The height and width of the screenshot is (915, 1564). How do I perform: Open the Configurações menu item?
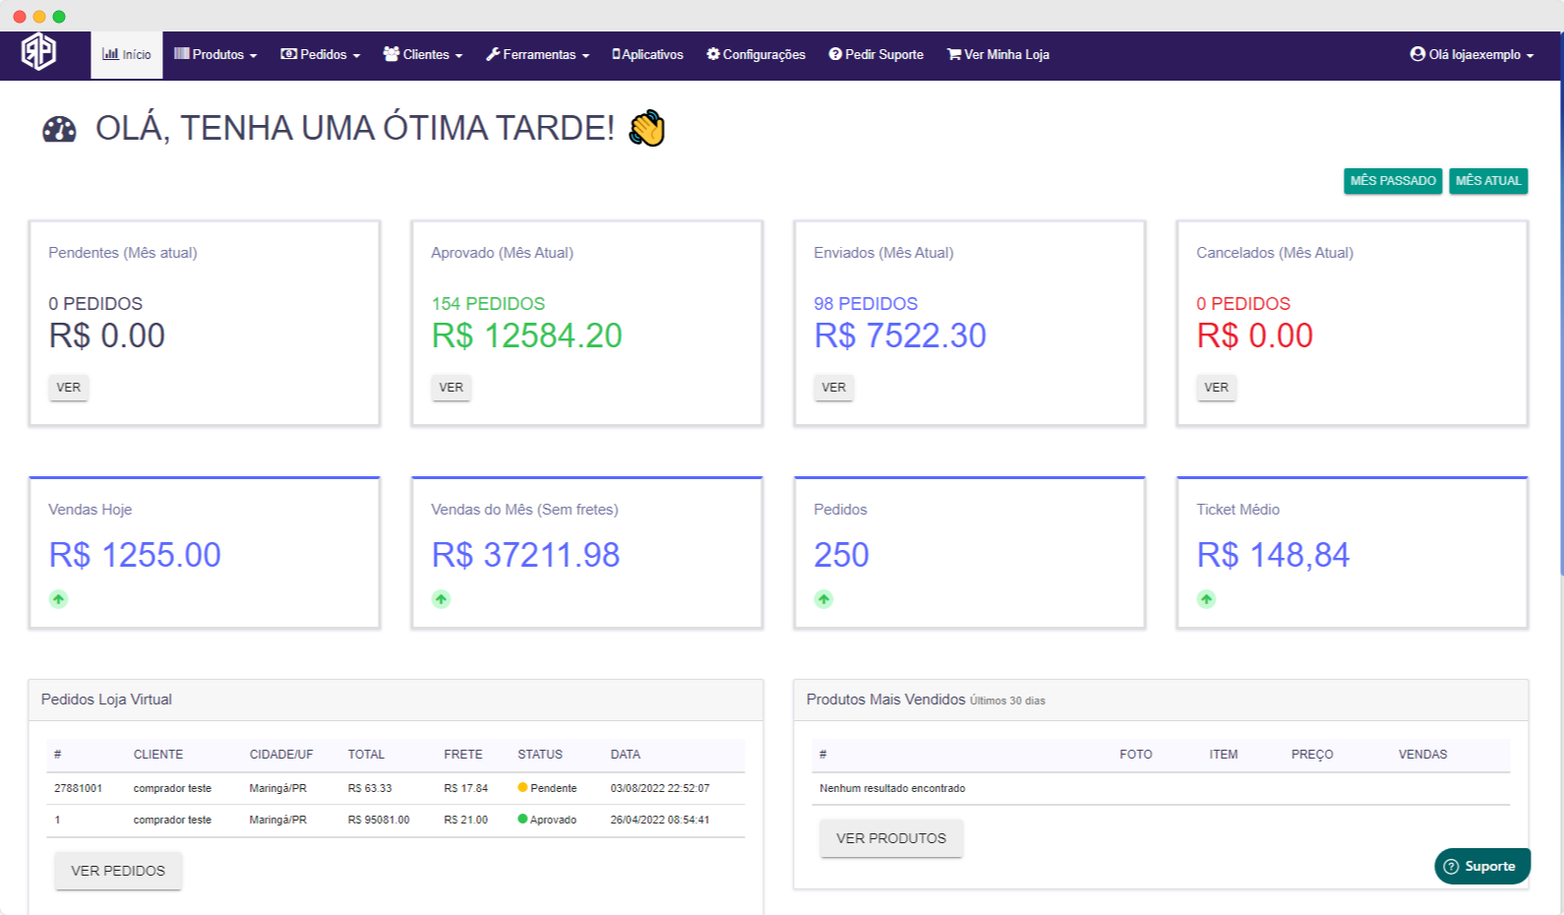coord(755,55)
